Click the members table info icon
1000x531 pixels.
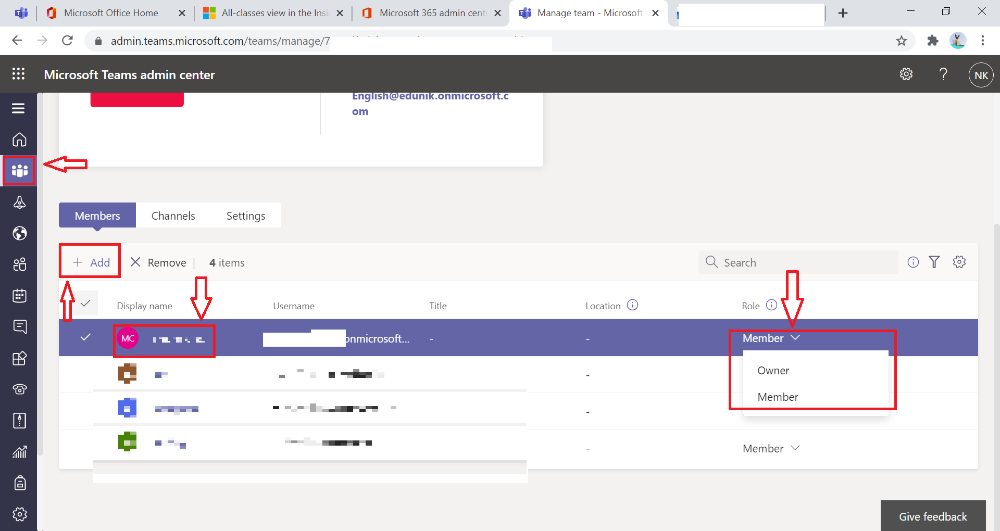[913, 262]
